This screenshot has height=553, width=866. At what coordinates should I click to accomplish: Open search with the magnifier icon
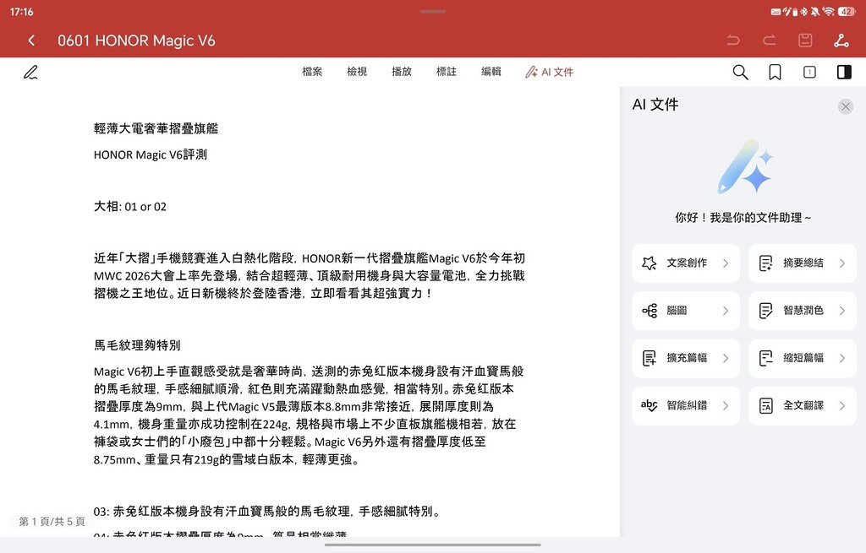[740, 73]
